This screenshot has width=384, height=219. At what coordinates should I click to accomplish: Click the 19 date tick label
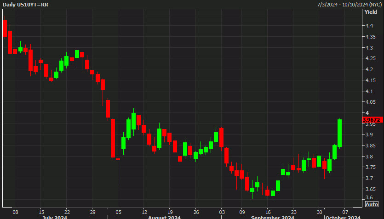[x=170, y=212]
